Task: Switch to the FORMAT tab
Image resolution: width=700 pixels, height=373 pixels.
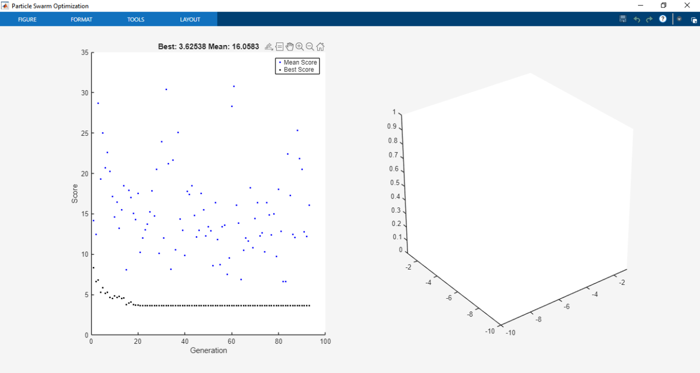Action: pos(81,19)
